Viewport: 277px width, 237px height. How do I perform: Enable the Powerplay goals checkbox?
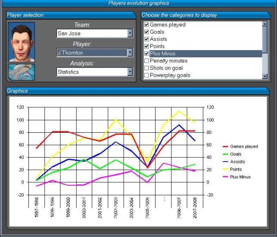tap(146, 75)
